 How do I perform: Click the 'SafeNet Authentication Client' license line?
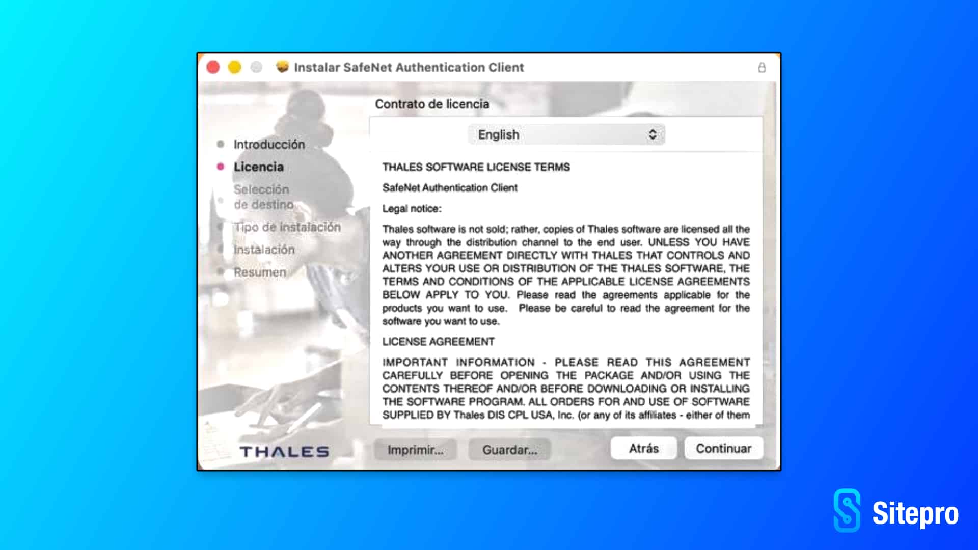click(x=450, y=188)
